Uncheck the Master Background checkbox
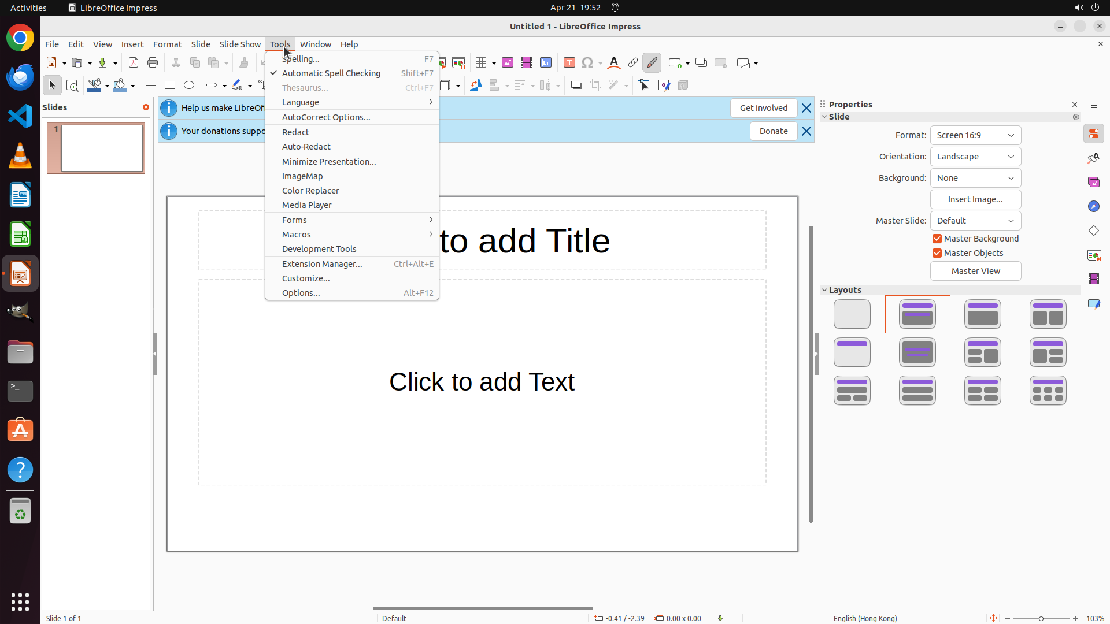Screen dimensions: 1110x624 (x=937, y=239)
